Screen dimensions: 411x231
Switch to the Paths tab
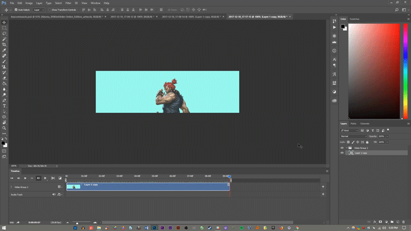353,124
